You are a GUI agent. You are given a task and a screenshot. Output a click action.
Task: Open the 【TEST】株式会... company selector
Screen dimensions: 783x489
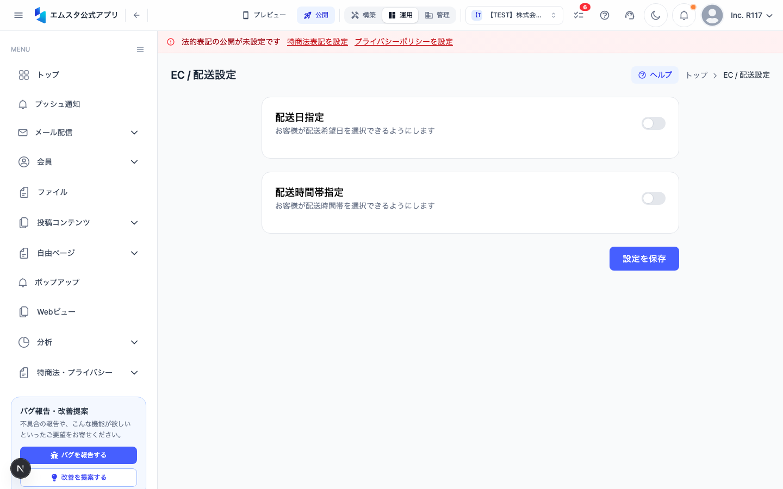(514, 15)
